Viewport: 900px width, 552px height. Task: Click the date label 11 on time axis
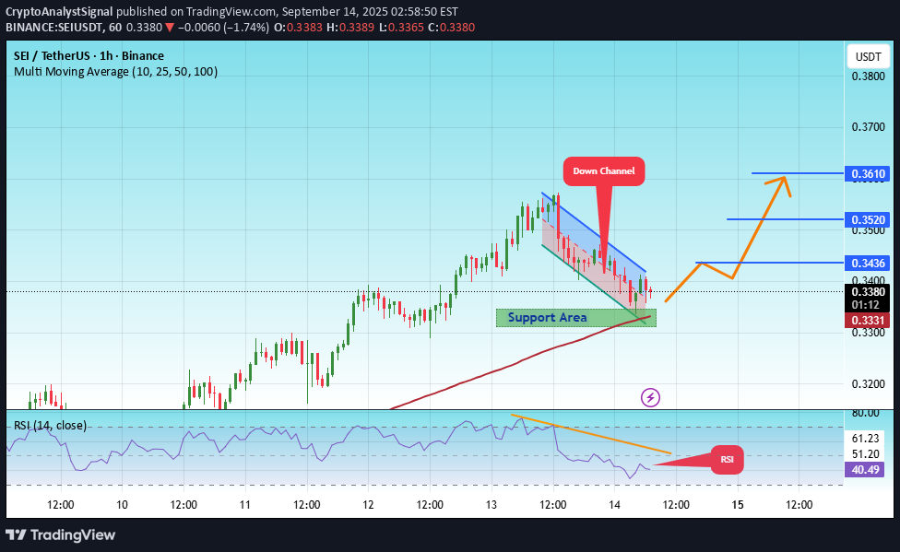245,504
